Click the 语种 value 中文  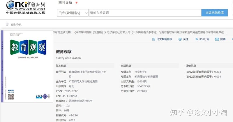point(67,106)
